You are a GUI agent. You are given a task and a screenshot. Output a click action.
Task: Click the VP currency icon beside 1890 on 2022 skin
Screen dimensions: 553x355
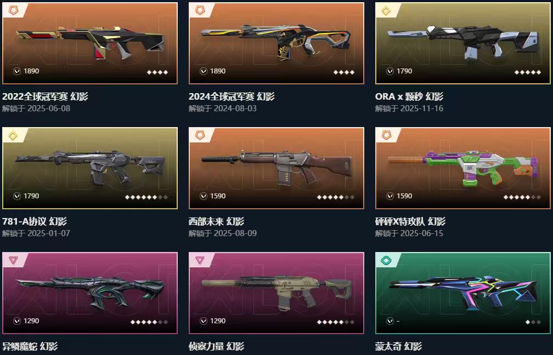(x=17, y=71)
